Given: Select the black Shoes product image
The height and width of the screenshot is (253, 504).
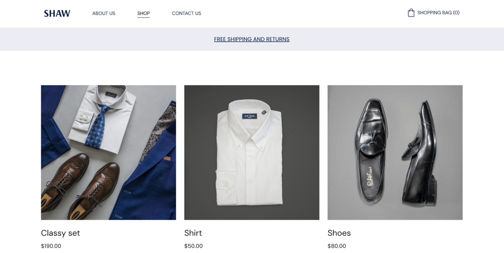Looking at the screenshot, I should point(395,152).
